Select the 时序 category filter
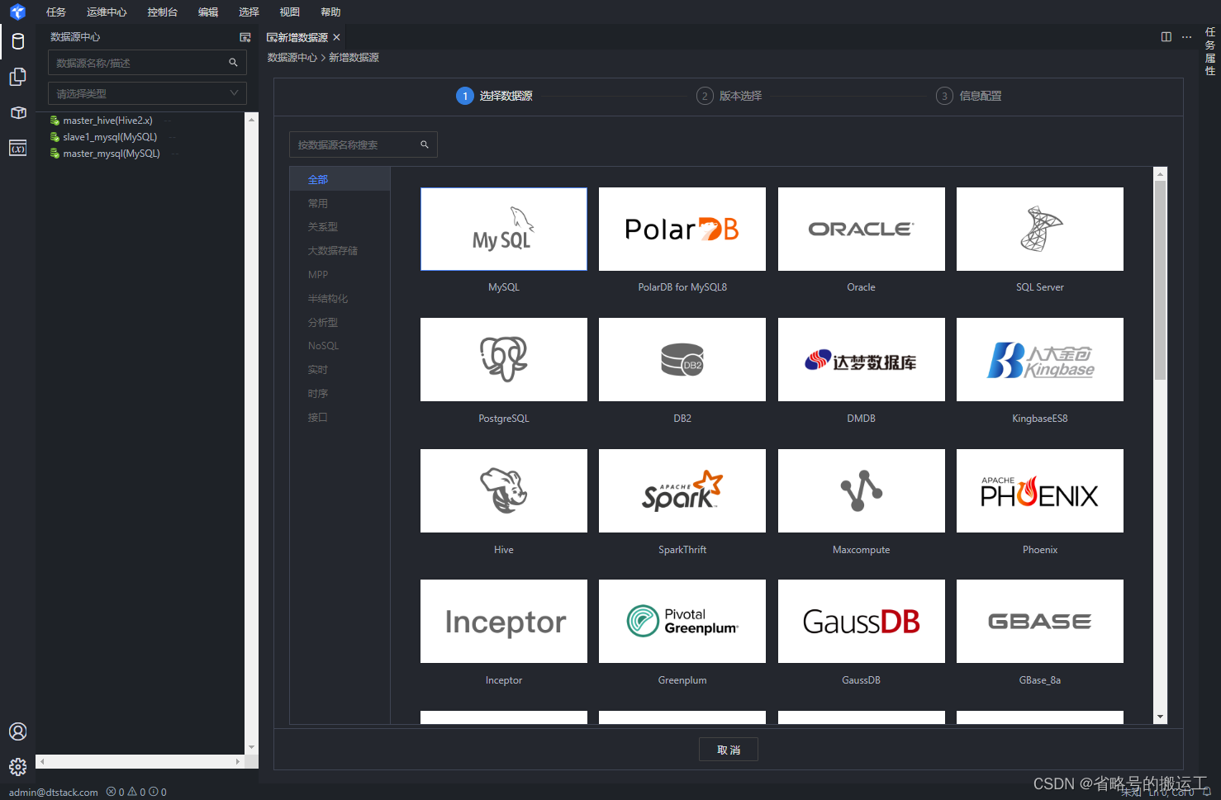 (340, 393)
